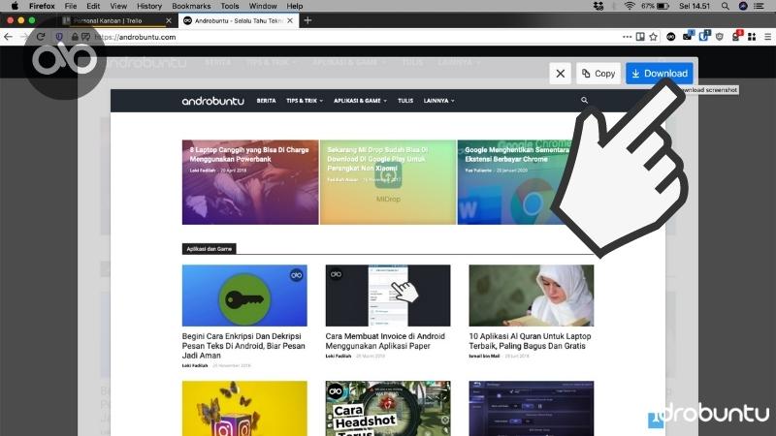The image size is (776, 436).
Task: Open the tracking protection shield panel
Action: coord(59,37)
